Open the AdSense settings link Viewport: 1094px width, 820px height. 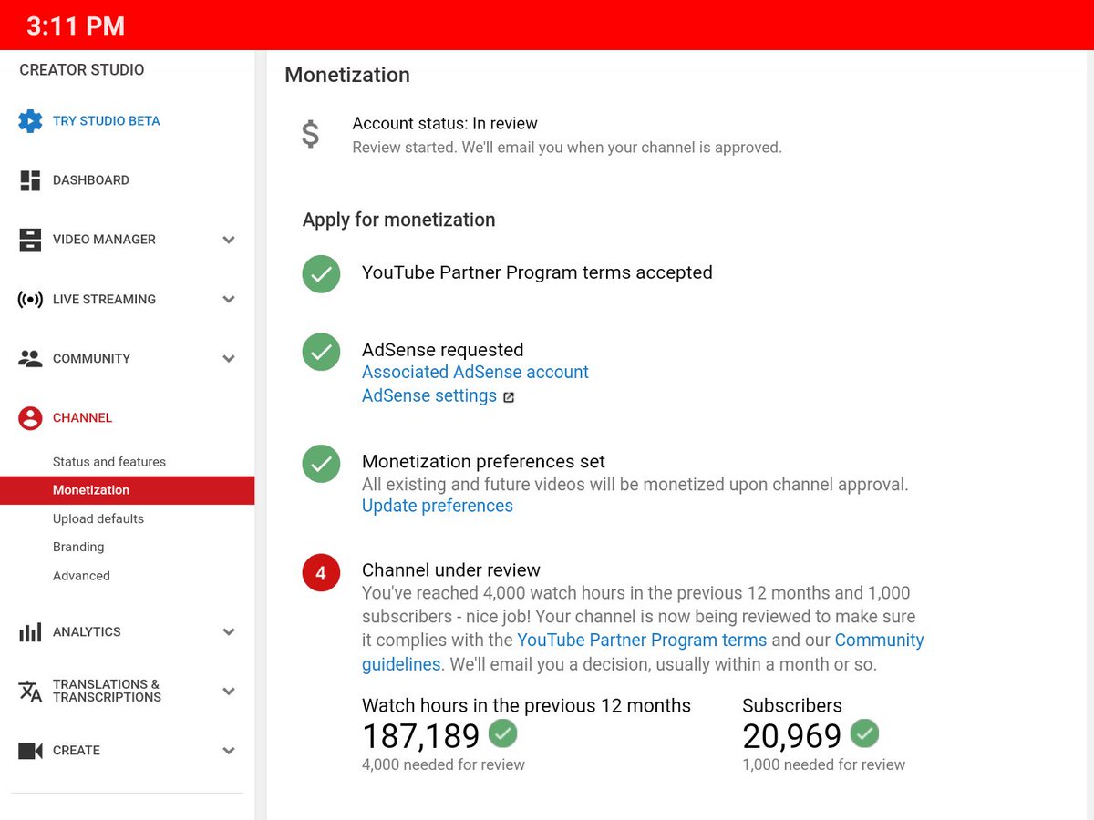429,395
